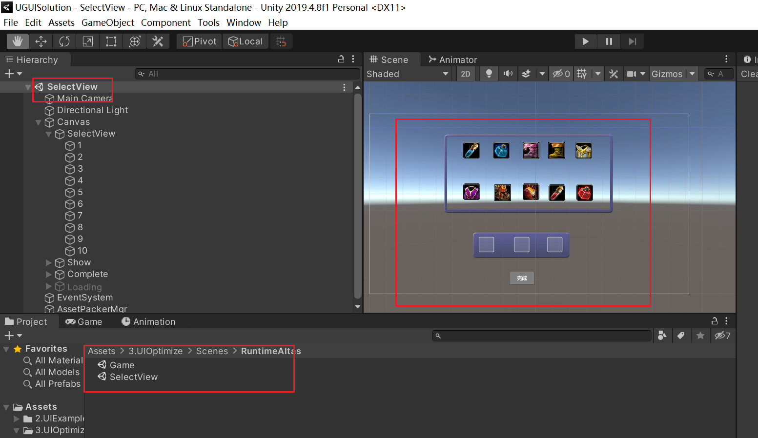Search by type icon in Project

662,336
